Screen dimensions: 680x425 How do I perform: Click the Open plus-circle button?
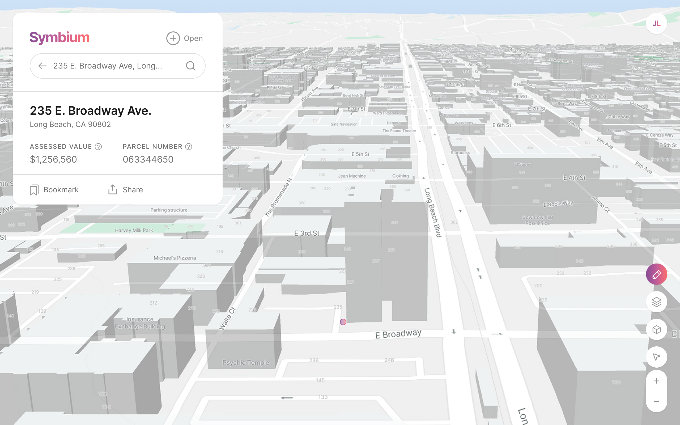coord(185,38)
